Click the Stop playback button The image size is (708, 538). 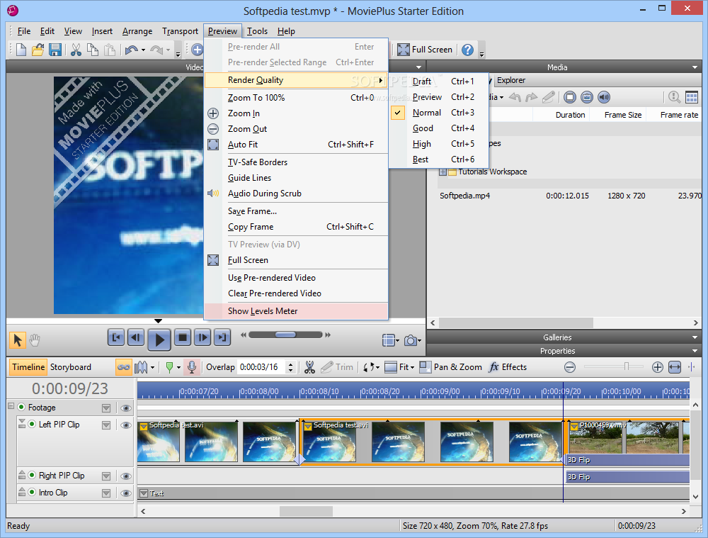tap(183, 337)
